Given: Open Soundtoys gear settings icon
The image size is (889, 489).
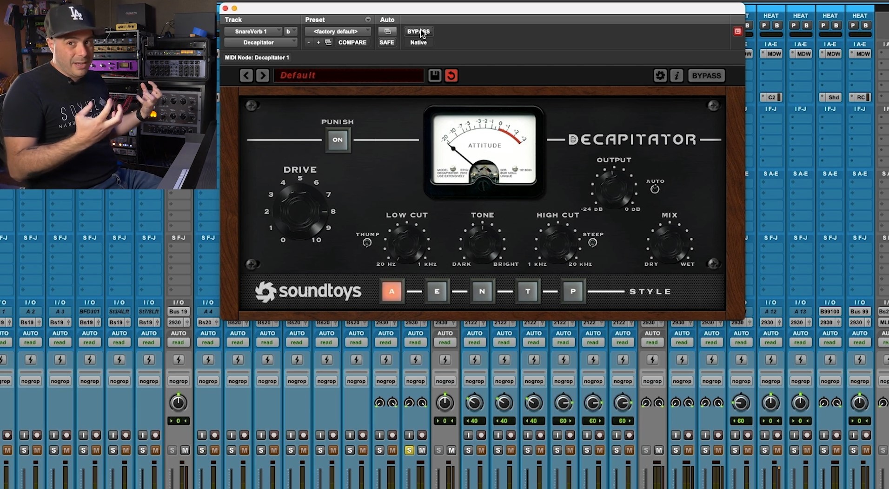Looking at the screenshot, I should point(660,75).
